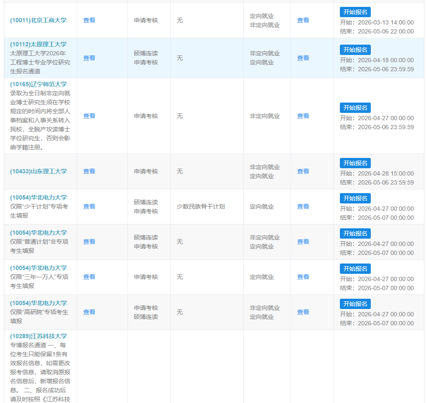
Task: Open 华北电力大学 link above the “三年一万人” note
Action: (x=38, y=268)
